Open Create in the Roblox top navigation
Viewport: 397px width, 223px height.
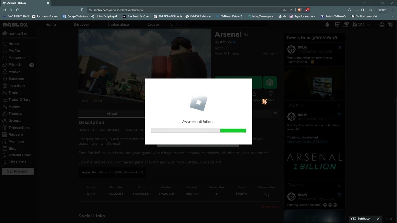[153, 24]
